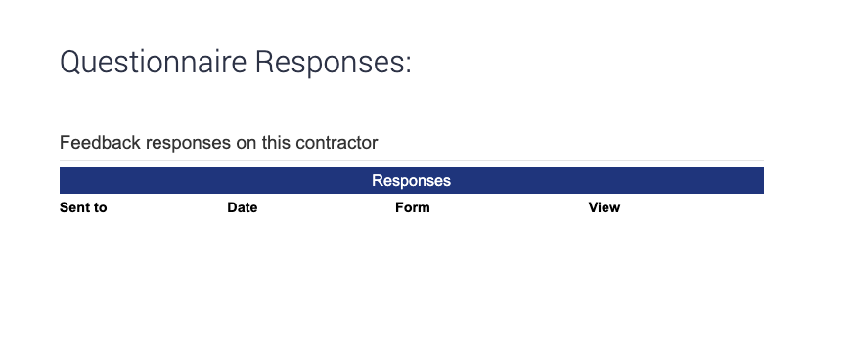Click the Sent to column header
Viewport: 852px width, 363px height.
(83, 207)
